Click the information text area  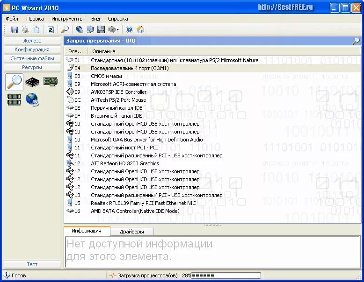(x=212, y=251)
